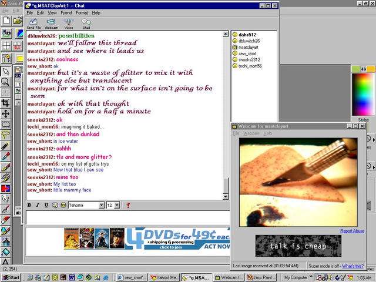Open the View menu in chat window

tap(52, 13)
